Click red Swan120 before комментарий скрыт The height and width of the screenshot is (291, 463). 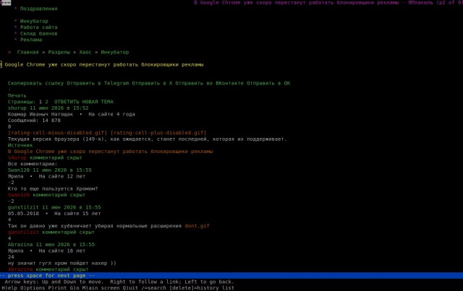click(x=19, y=195)
